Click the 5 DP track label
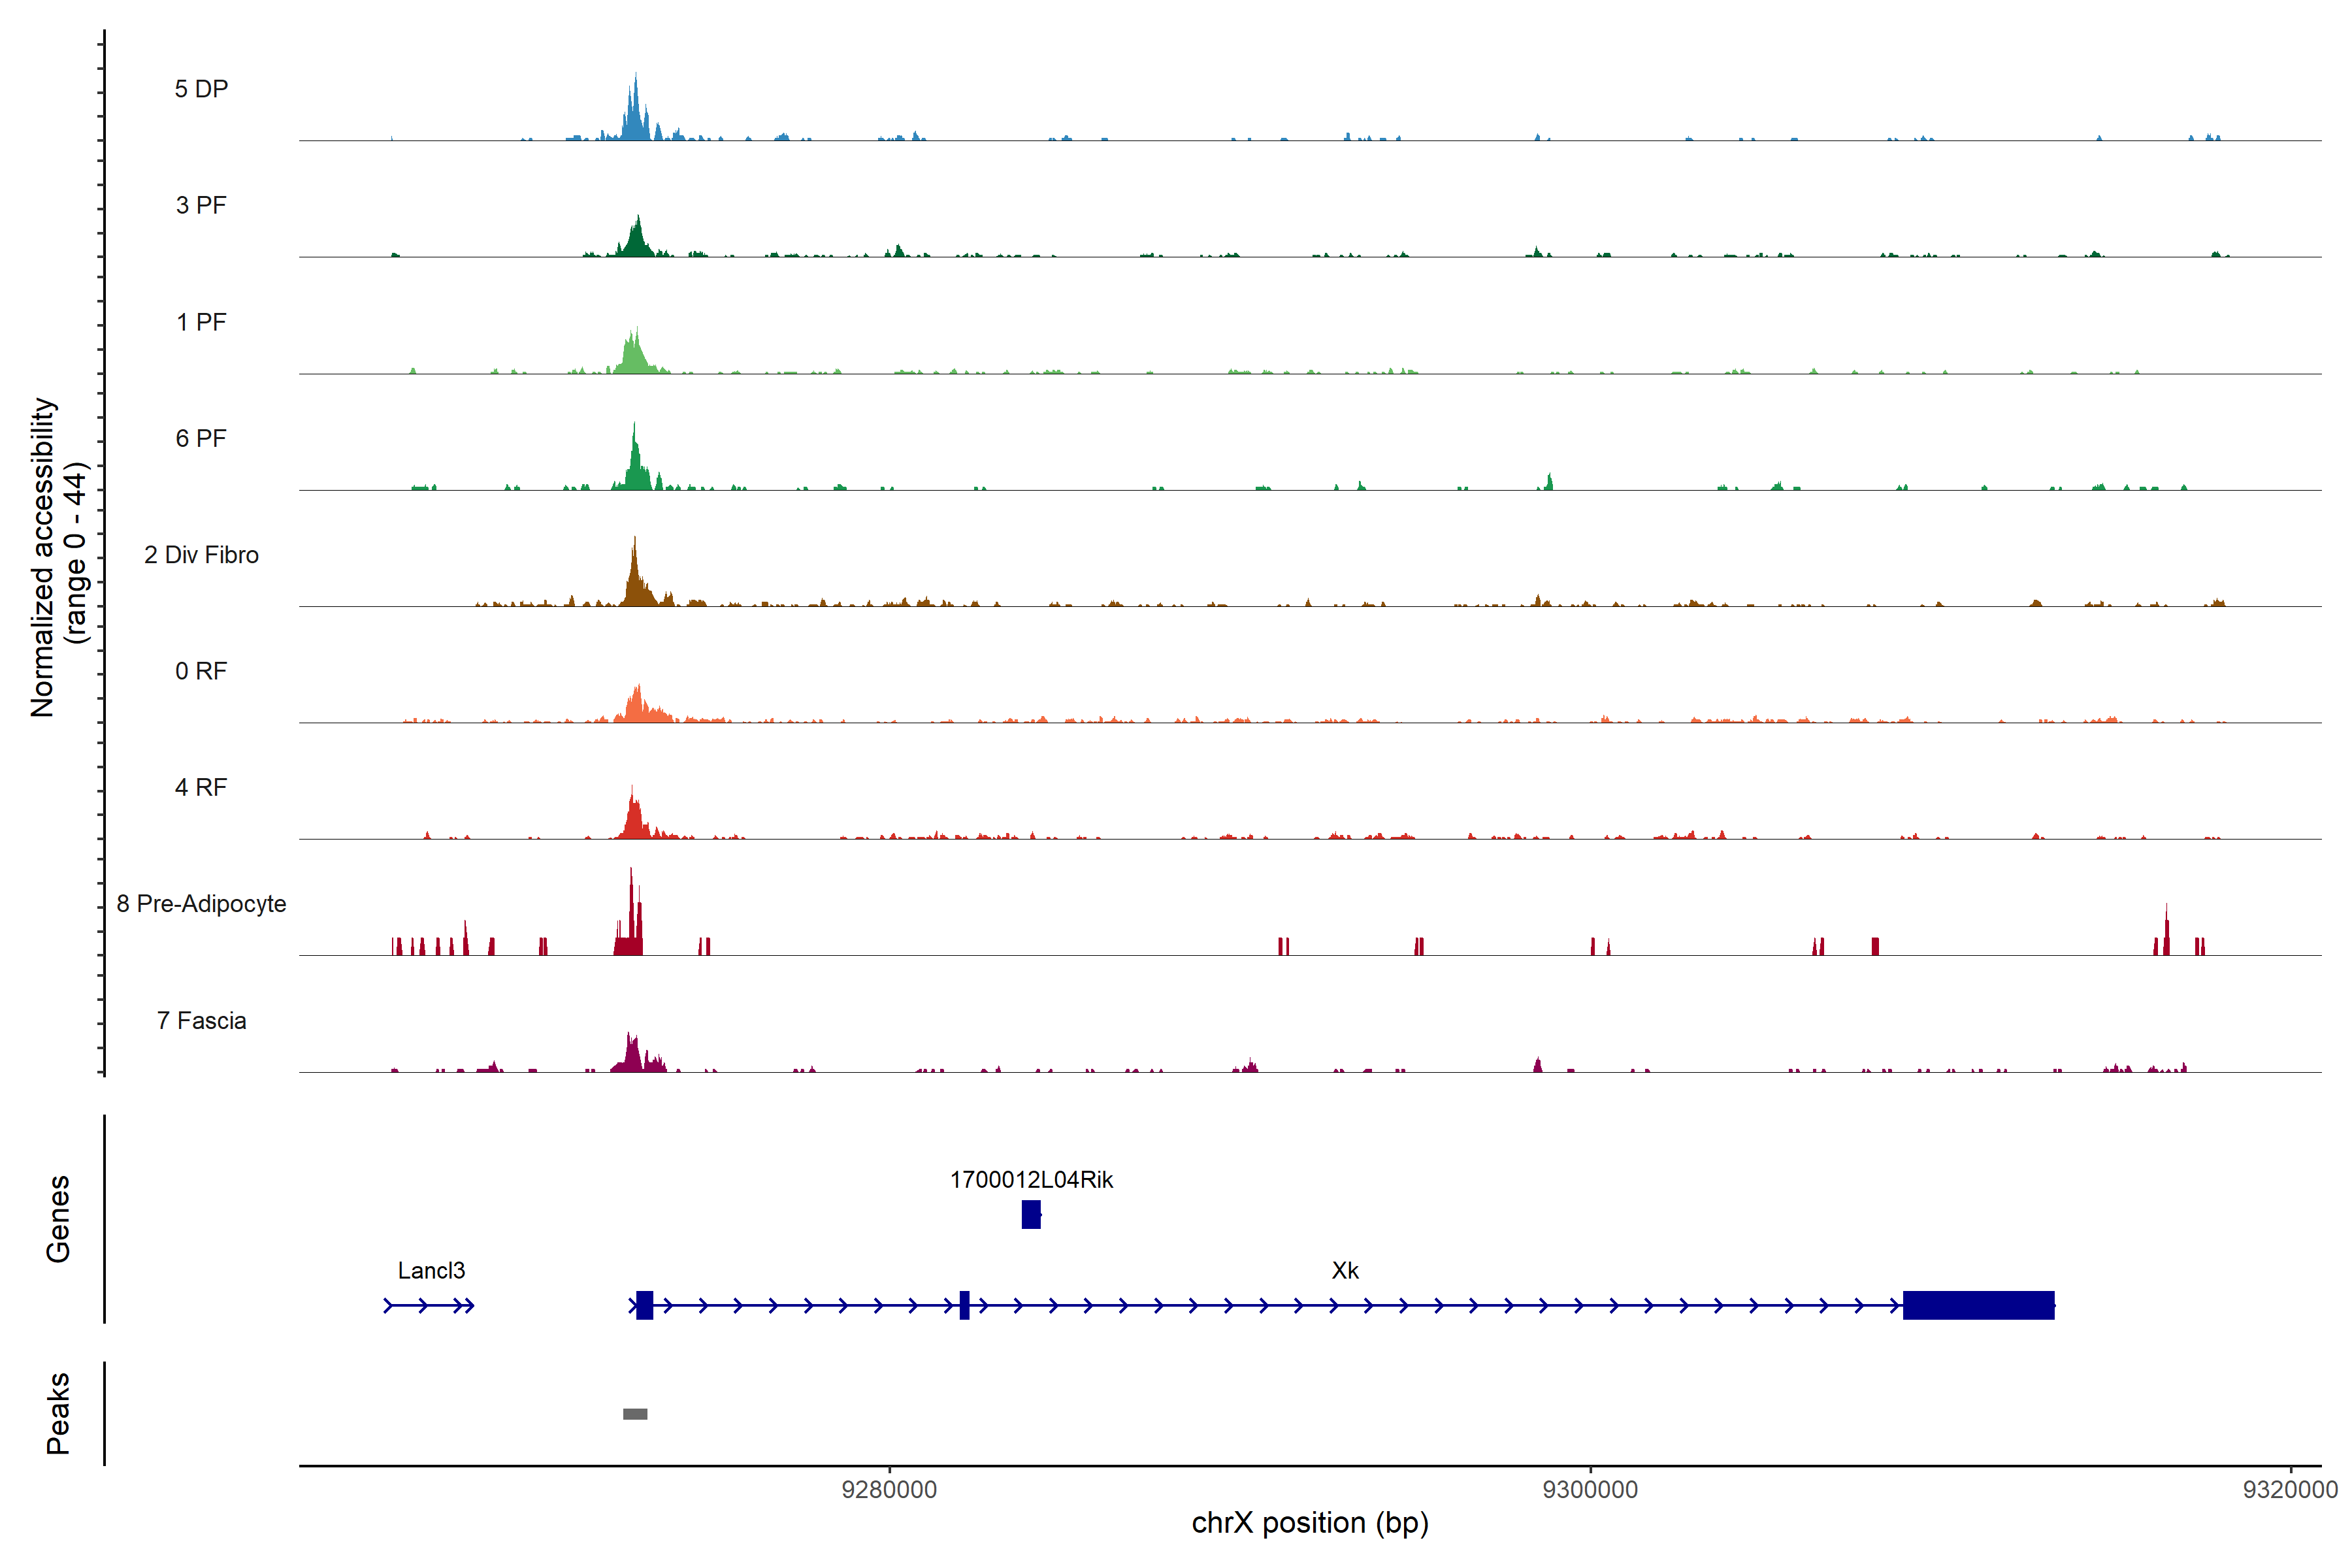Screen dimensions: 2352x1568 tap(201, 89)
